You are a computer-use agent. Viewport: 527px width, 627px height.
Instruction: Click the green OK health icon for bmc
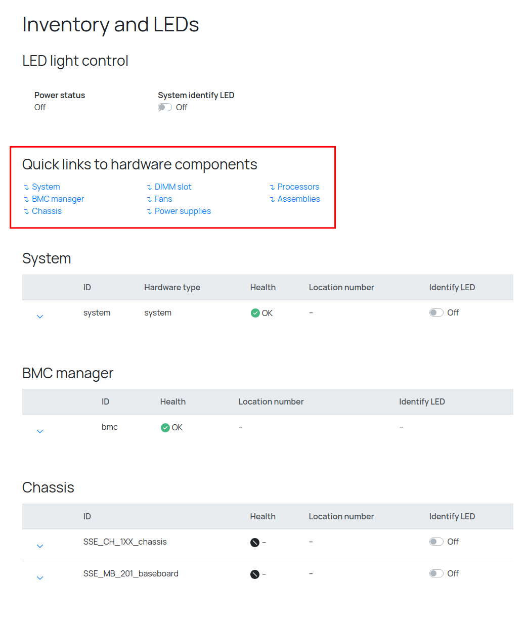165,428
